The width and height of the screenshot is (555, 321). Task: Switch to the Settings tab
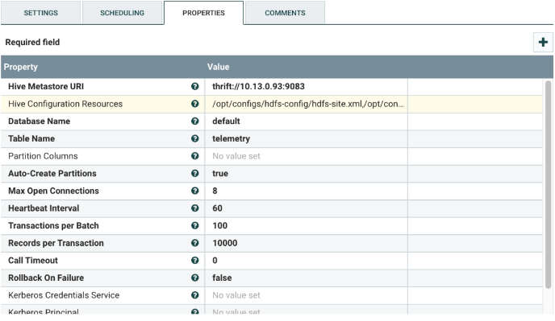[40, 13]
